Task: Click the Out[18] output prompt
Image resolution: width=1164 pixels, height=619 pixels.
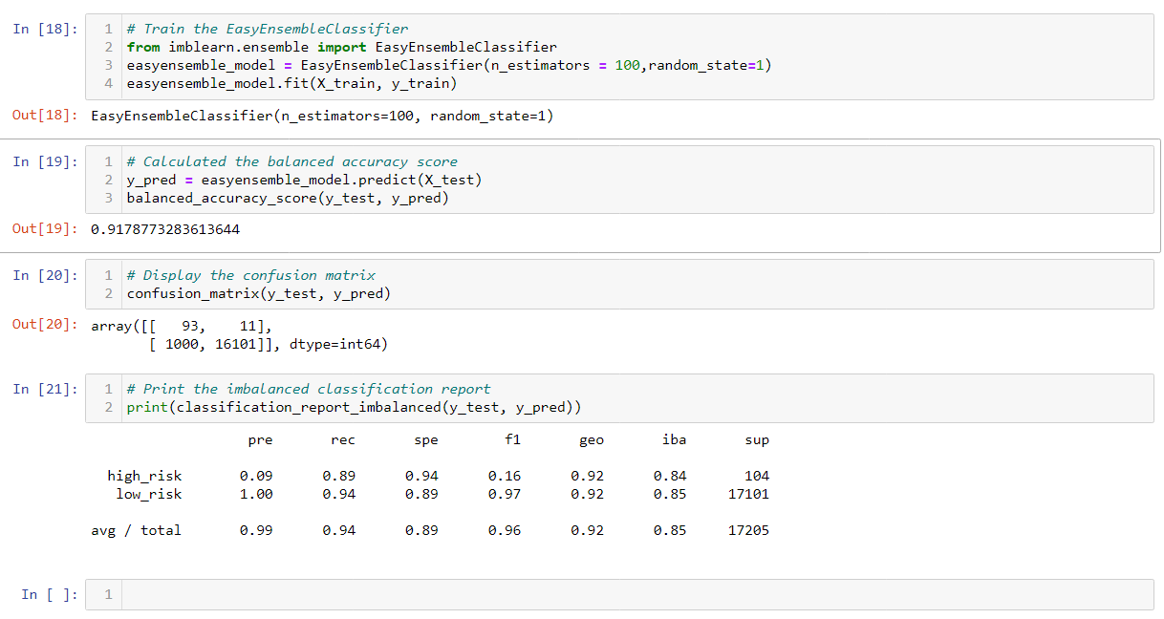Action: [x=45, y=116]
